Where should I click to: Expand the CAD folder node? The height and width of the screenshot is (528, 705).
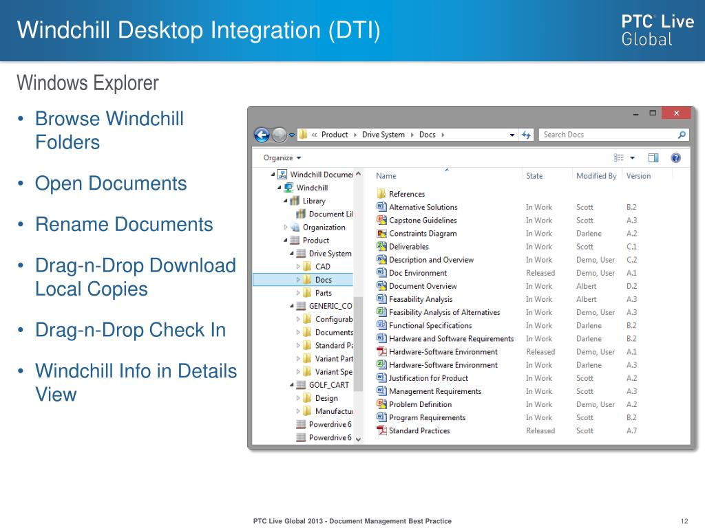[x=297, y=267]
